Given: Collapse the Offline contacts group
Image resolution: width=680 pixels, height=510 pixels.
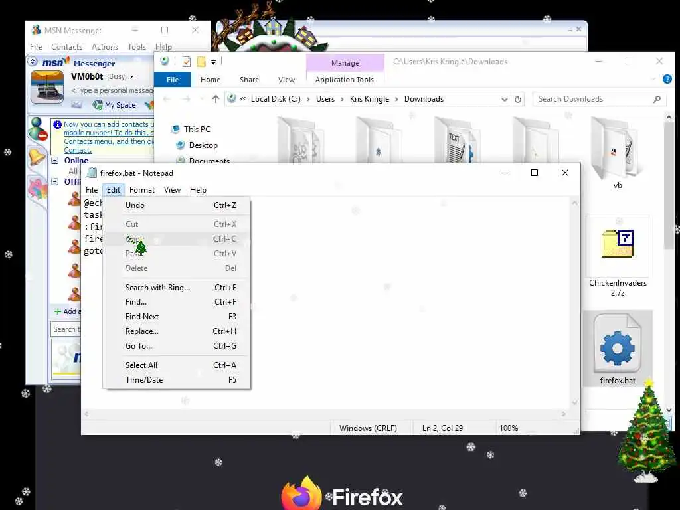Looking at the screenshot, I should point(55,182).
